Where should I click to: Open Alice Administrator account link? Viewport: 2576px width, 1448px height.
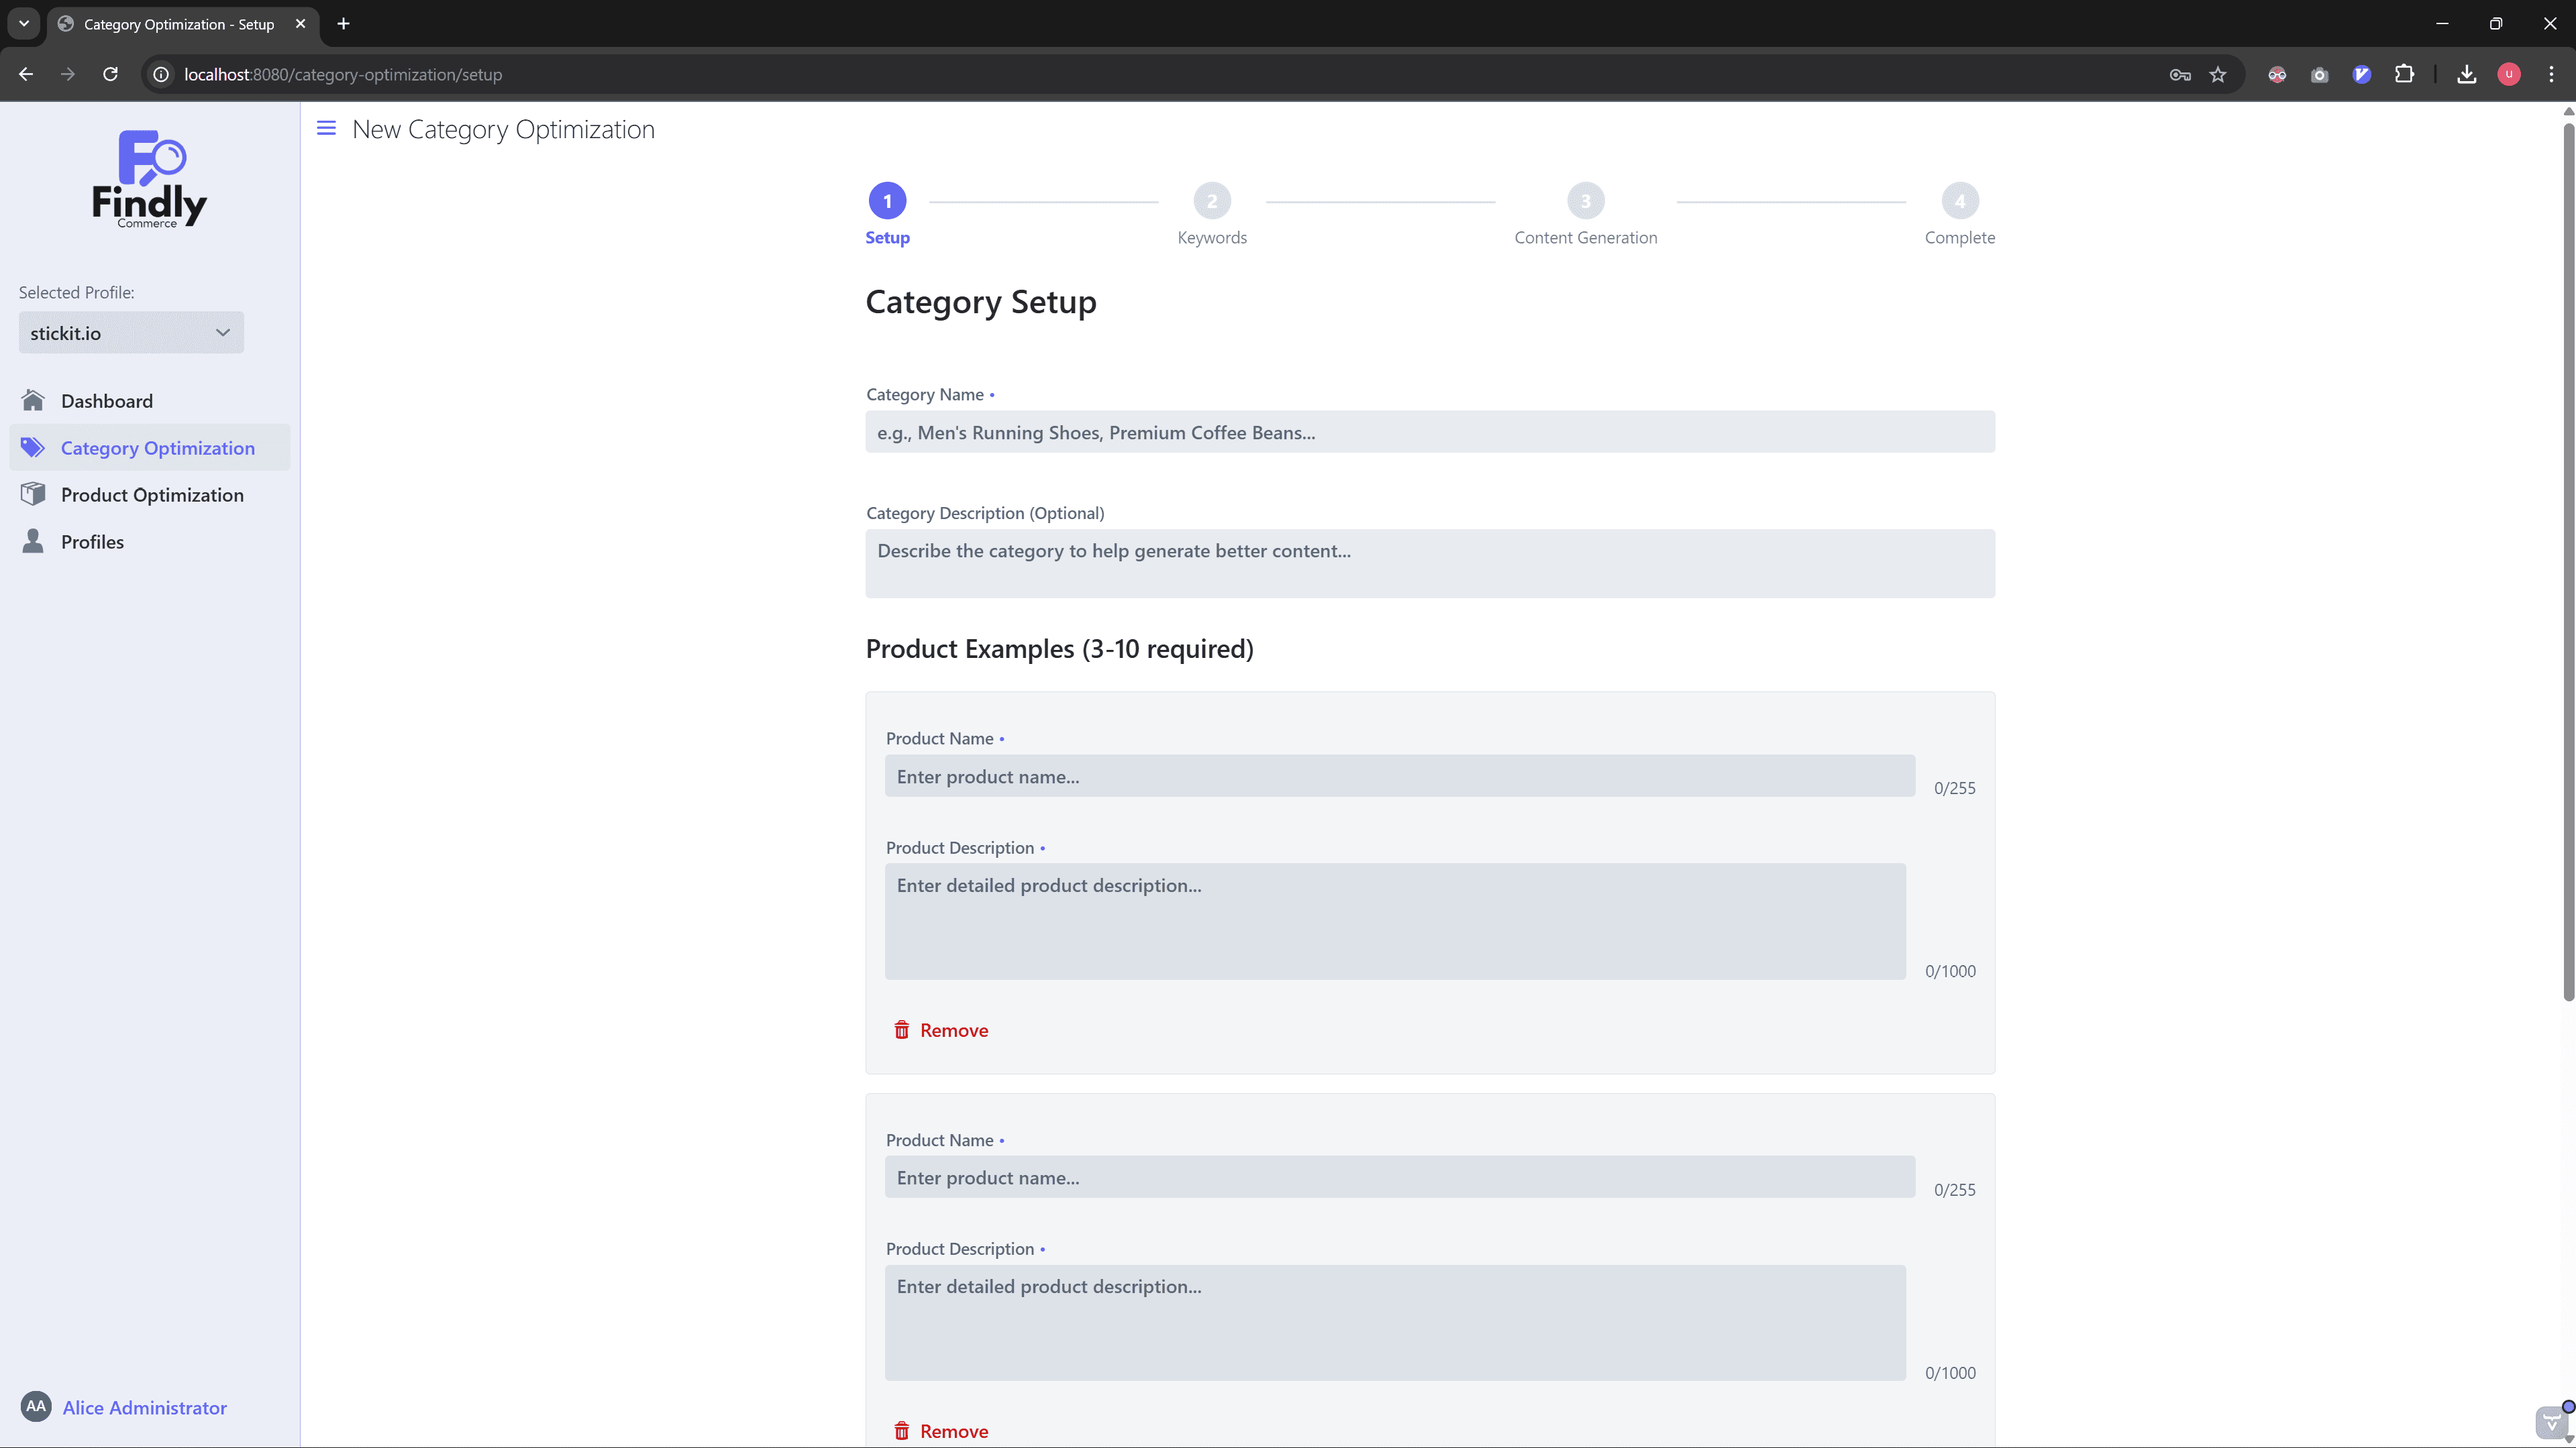click(x=145, y=1407)
